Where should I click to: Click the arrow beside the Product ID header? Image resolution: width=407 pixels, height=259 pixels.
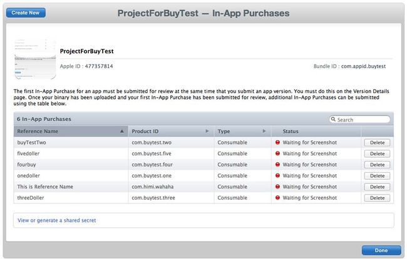click(x=207, y=131)
